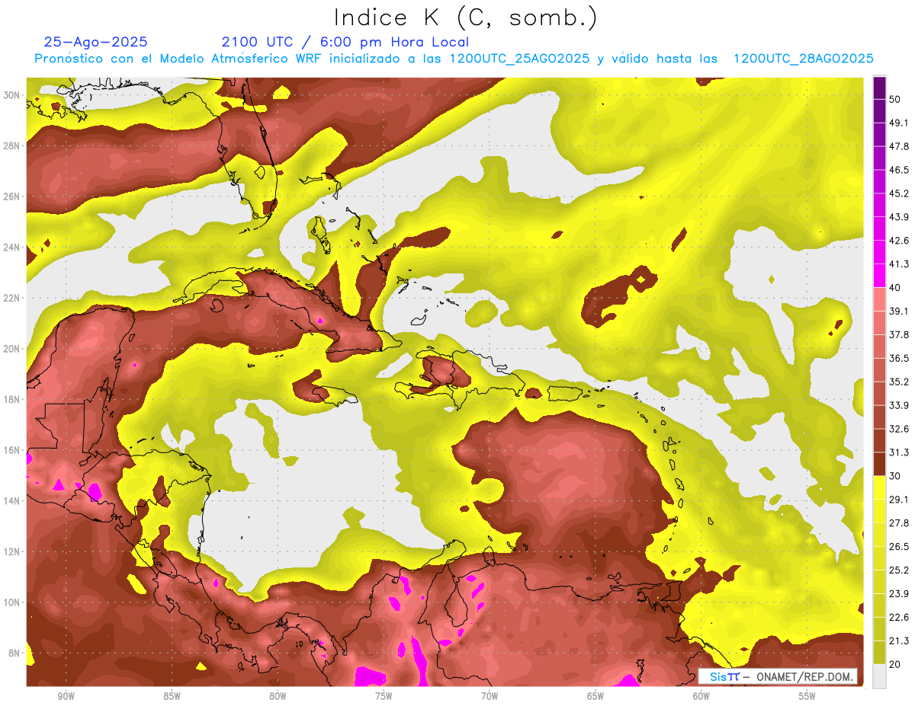This screenshot has height=706, width=915.
Task: Click the colorbar label '29.1'
Action: click(x=898, y=499)
